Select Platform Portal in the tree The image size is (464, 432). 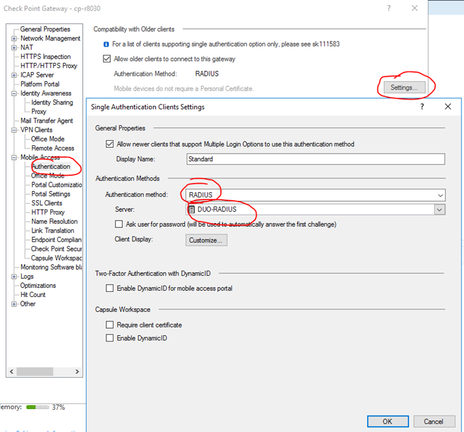tap(40, 84)
